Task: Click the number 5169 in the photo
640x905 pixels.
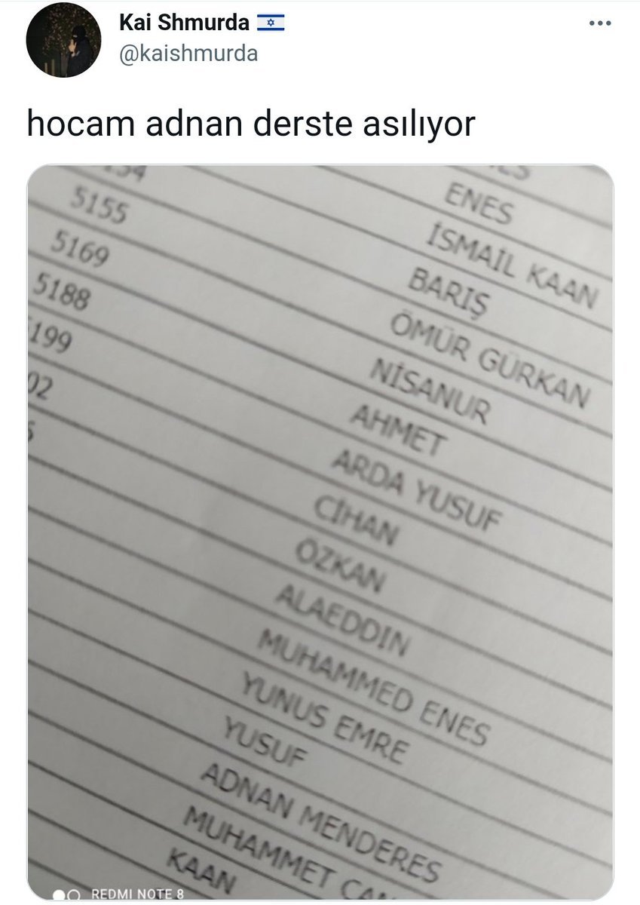Action: [80, 248]
